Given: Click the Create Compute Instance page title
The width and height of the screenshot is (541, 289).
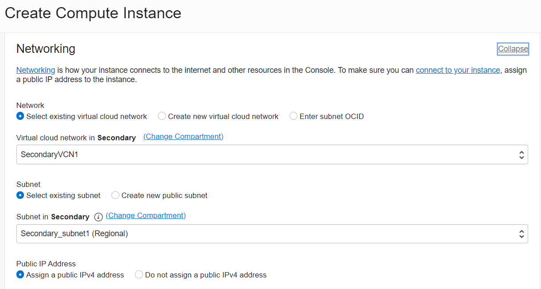Looking at the screenshot, I should click(x=93, y=13).
